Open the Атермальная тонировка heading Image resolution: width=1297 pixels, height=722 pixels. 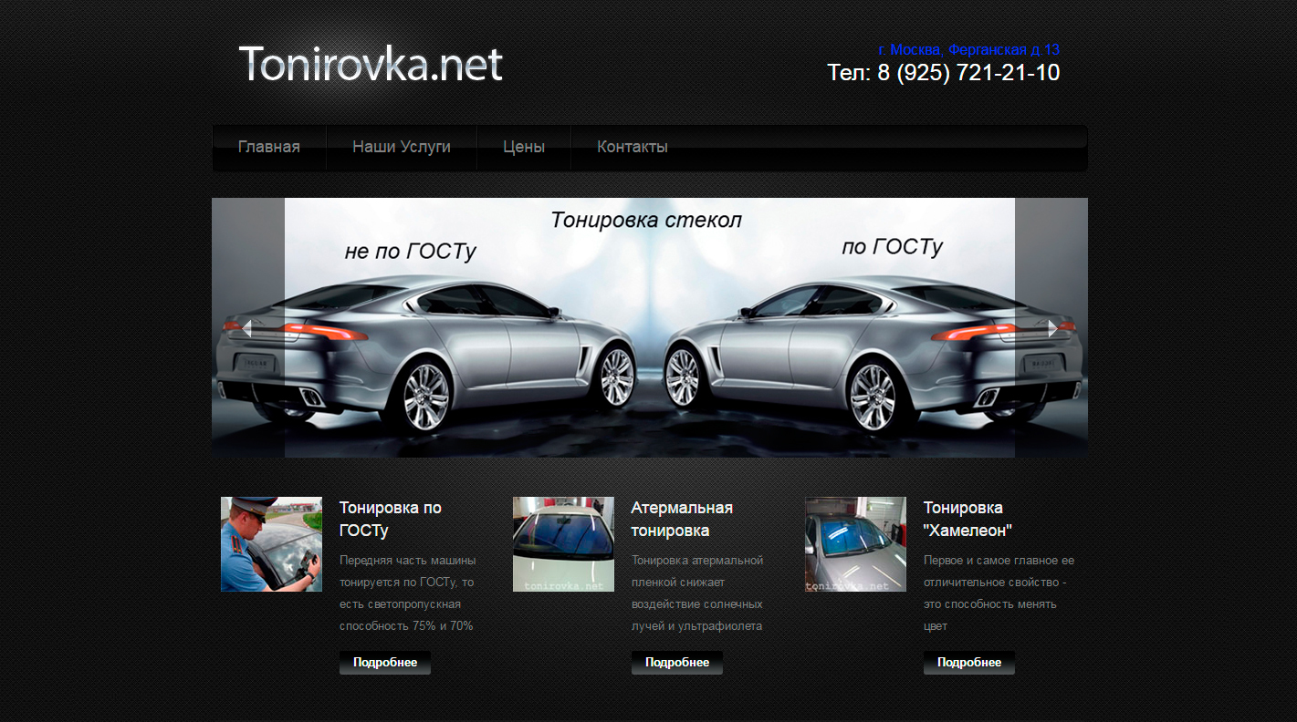coord(682,519)
